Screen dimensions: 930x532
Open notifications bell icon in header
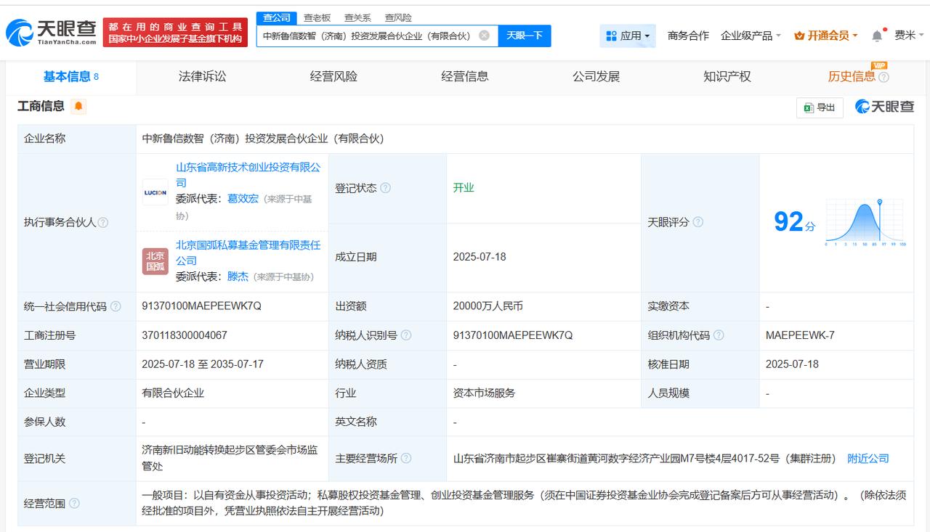click(878, 36)
